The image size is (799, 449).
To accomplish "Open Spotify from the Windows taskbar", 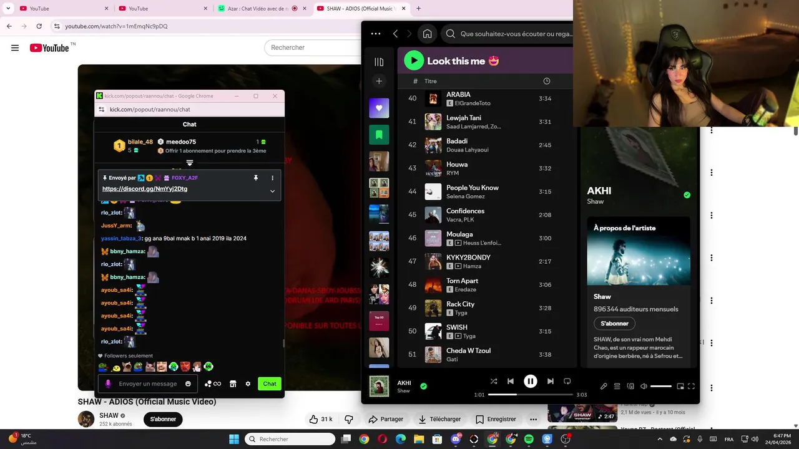I will pos(529,439).
